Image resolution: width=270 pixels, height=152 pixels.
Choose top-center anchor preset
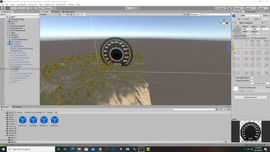point(252,53)
